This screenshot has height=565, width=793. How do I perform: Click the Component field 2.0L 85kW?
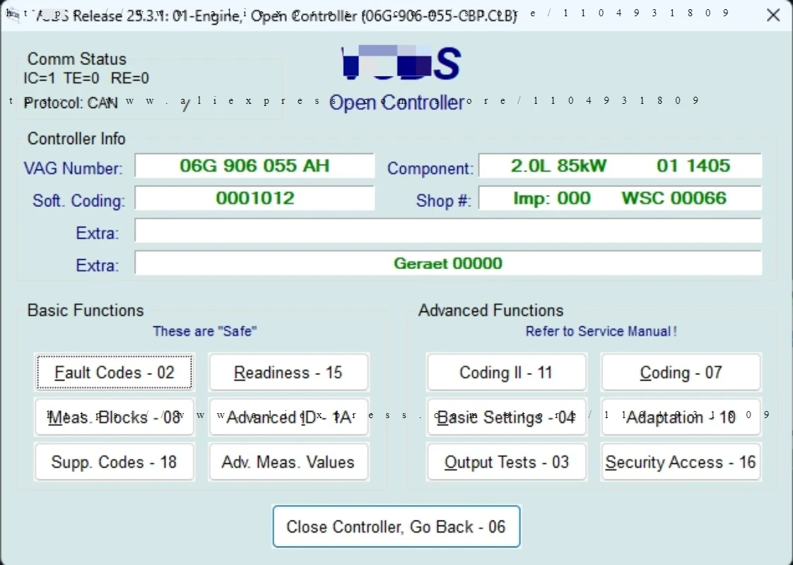(x=620, y=166)
